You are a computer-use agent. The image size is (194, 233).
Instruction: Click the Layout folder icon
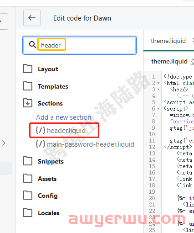(28, 69)
